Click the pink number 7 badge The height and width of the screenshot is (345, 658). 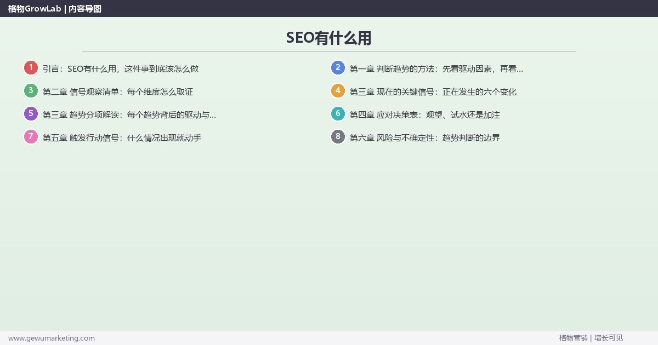[x=31, y=137]
